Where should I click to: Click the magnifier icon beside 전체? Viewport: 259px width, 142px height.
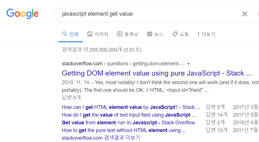click(x=64, y=34)
